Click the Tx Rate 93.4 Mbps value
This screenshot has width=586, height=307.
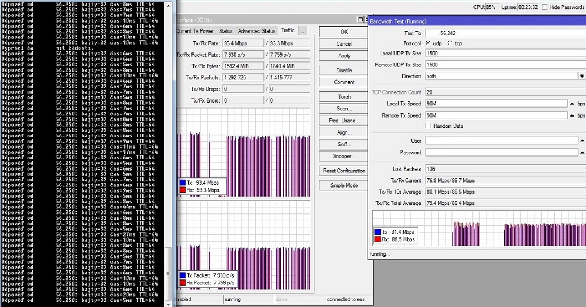pos(243,43)
